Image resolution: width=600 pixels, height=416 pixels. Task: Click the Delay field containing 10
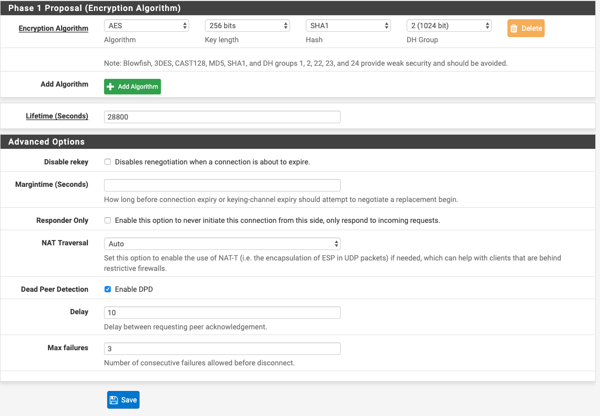click(222, 313)
